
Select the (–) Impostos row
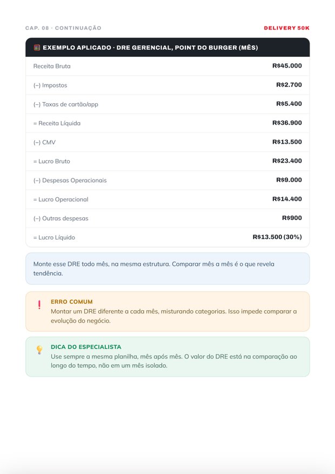pyautogui.click(x=167, y=85)
